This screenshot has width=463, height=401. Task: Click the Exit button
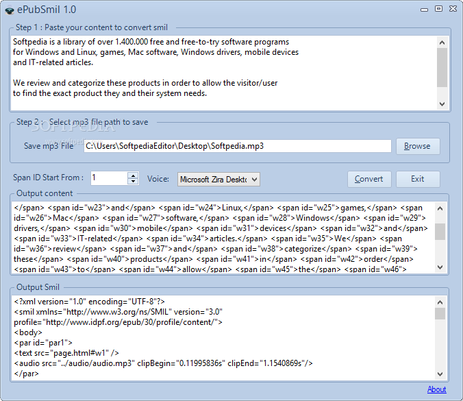418,179
